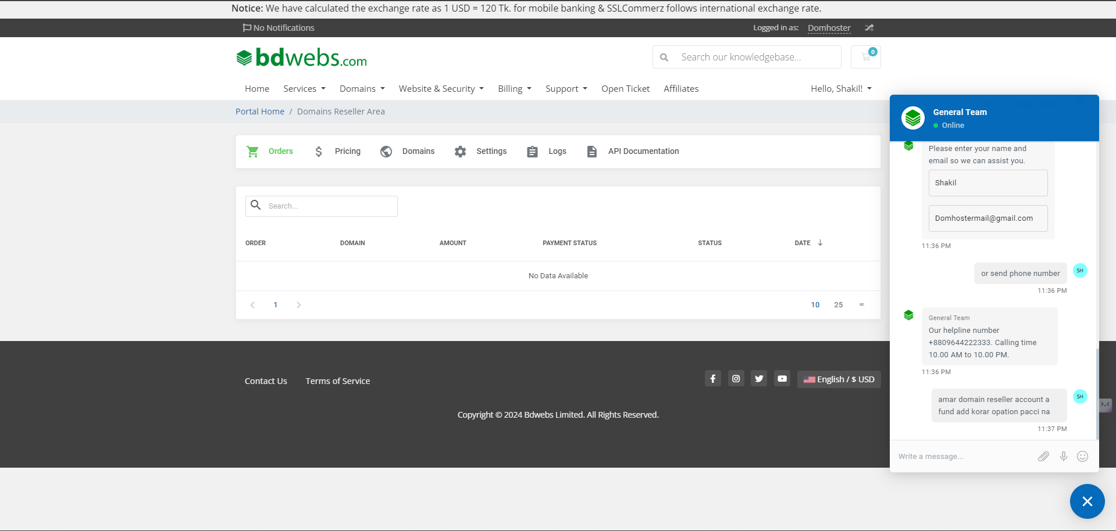1116x531 pixels.
Task: Open the YouTube social icon in footer
Action: pos(782,379)
